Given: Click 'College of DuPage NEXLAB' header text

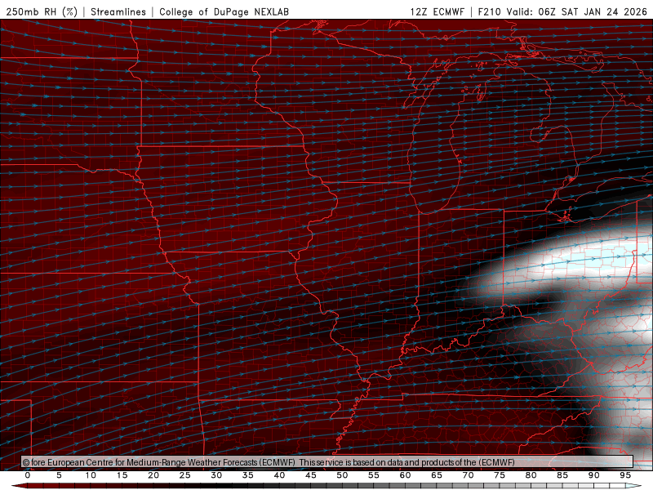Looking at the screenshot, I should point(224,11).
